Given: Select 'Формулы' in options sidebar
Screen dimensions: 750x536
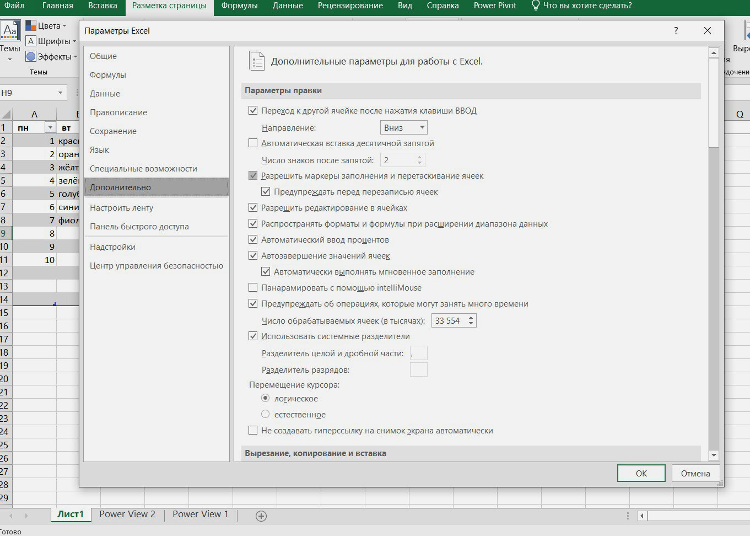Looking at the screenshot, I should pyautogui.click(x=157, y=75).
